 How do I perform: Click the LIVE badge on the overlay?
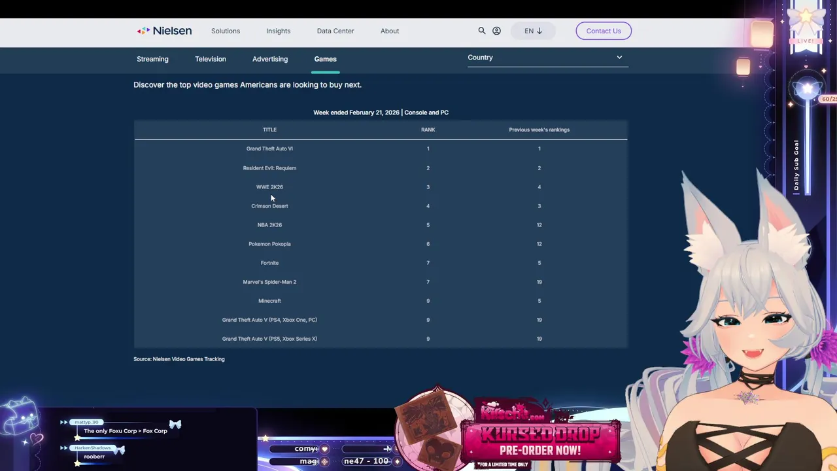806,41
